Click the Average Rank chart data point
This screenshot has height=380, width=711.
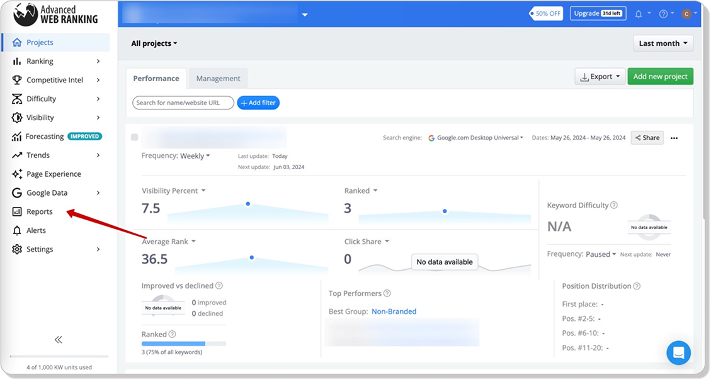coord(252,258)
